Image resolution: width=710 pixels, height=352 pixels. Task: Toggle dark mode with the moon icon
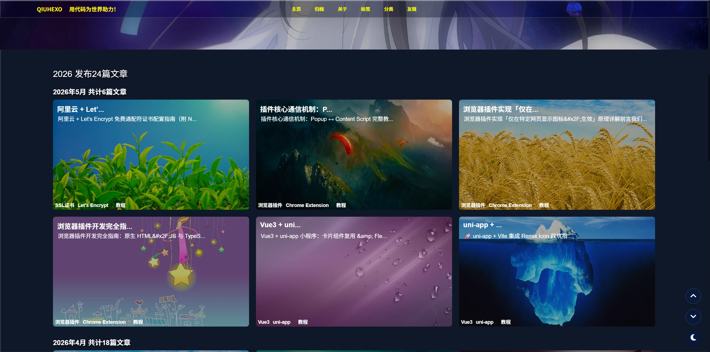pos(693,338)
